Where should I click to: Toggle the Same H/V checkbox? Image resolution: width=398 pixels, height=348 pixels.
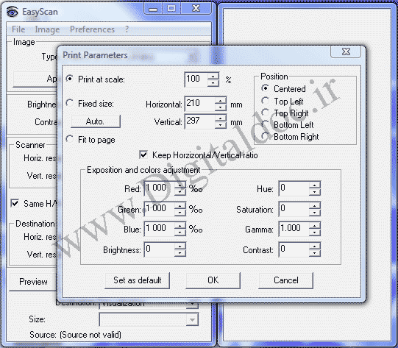pyautogui.click(x=15, y=203)
